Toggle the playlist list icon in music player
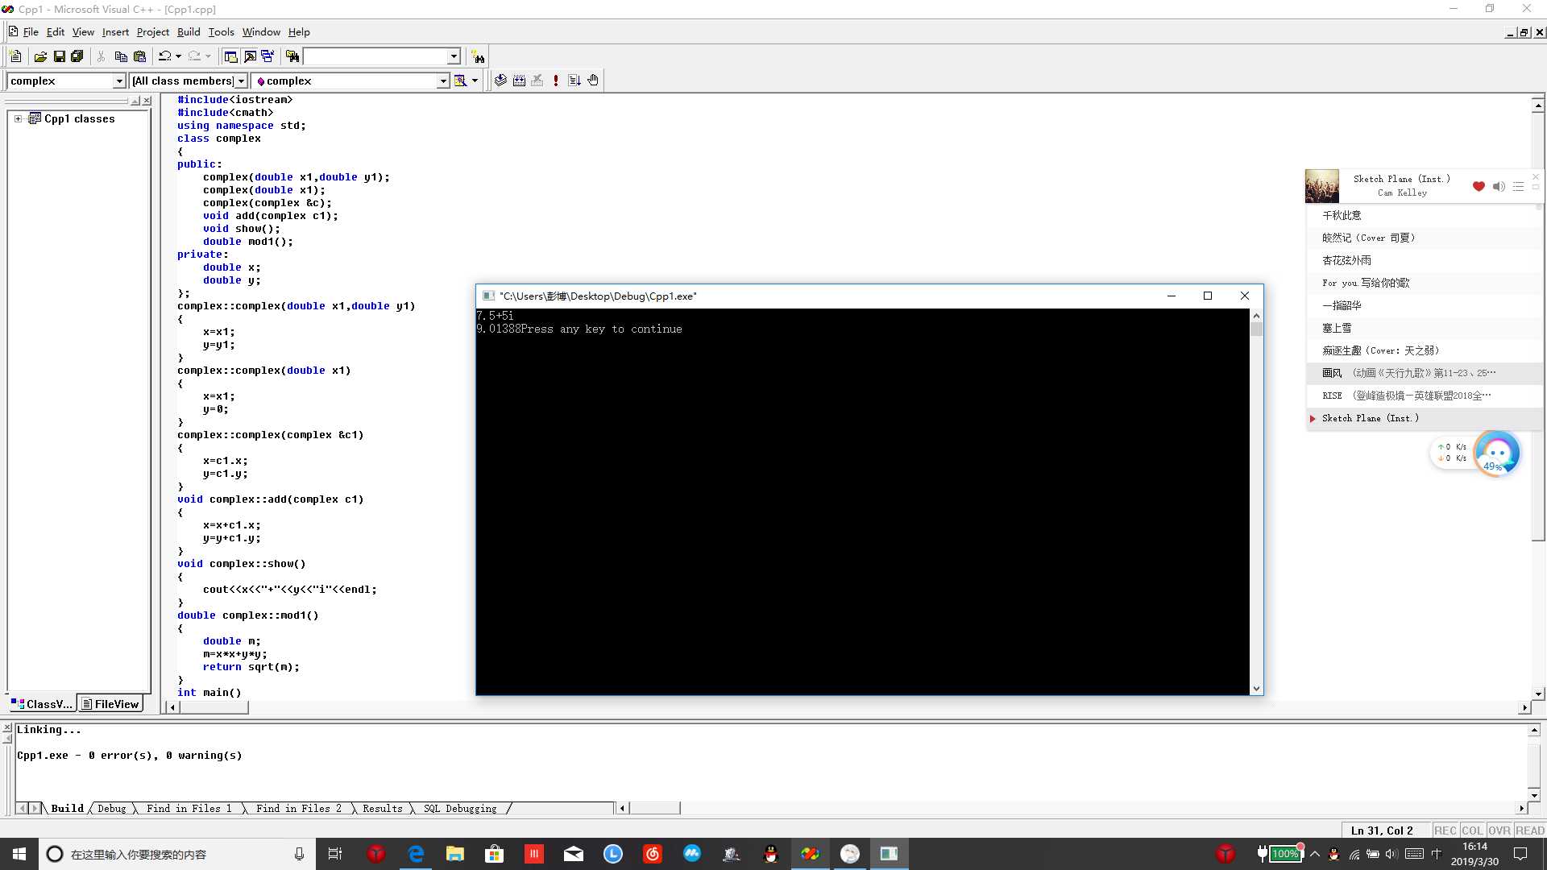The height and width of the screenshot is (870, 1547). click(1518, 186)
